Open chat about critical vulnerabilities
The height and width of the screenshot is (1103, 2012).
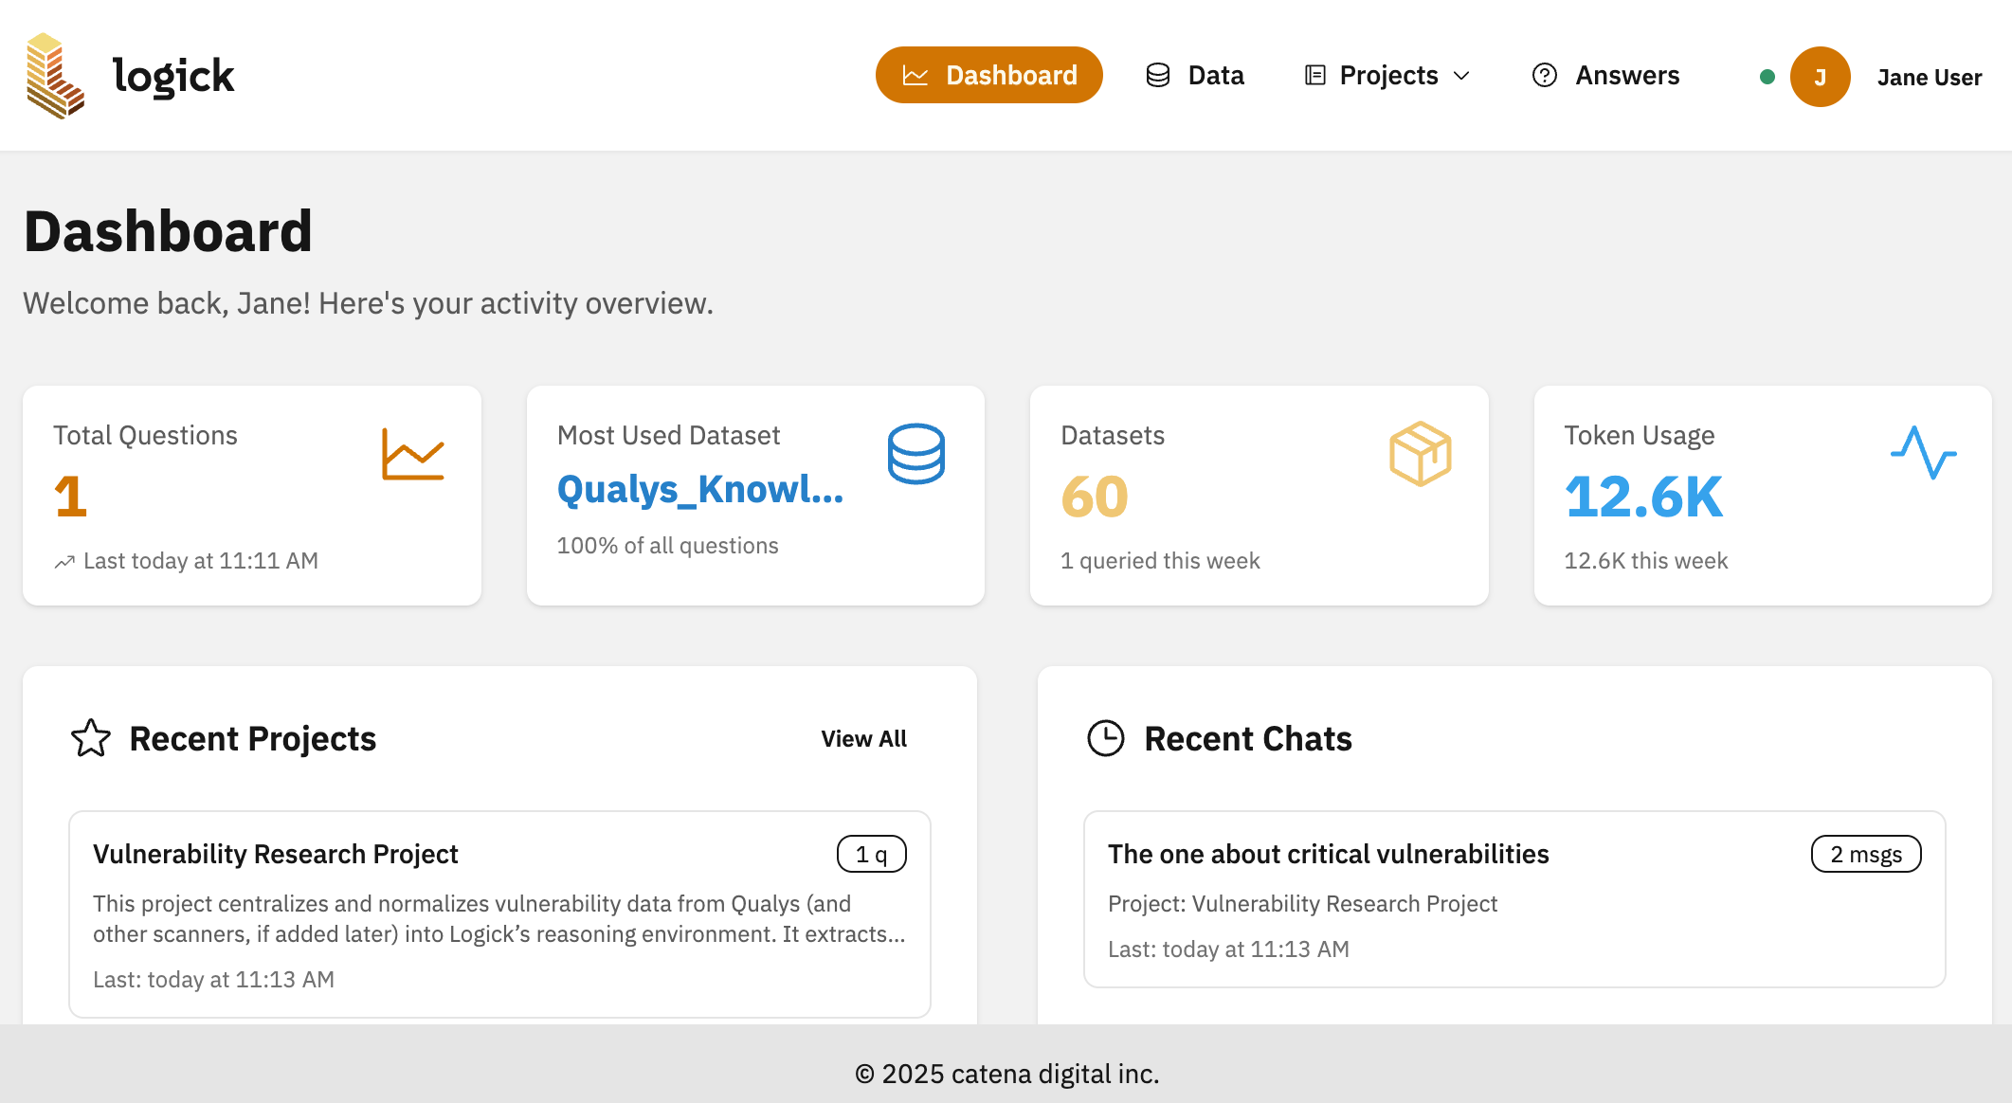point(1328,854)
